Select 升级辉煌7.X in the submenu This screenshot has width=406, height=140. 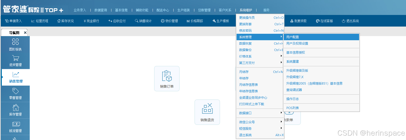(x=321, y=77)
